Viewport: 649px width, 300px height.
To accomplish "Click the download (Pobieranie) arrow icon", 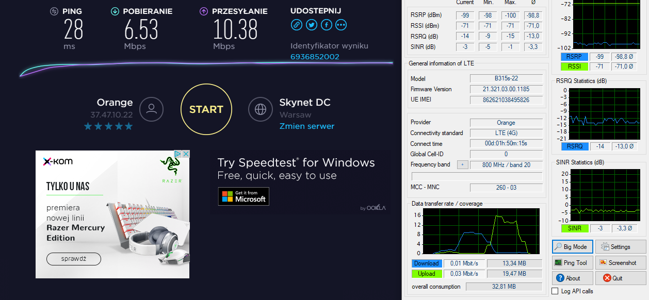I will pos(115,11).
